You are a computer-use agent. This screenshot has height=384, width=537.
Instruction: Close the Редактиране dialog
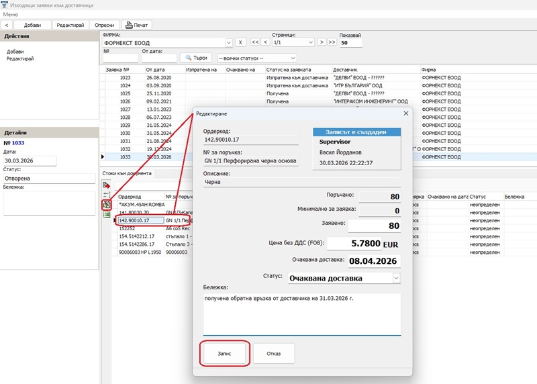tap(405, 113)
